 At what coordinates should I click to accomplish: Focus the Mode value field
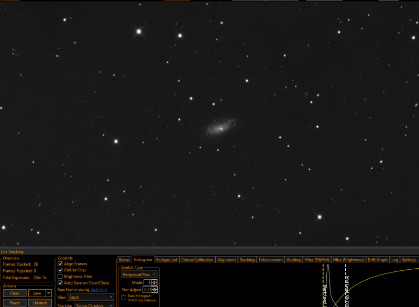148,282
